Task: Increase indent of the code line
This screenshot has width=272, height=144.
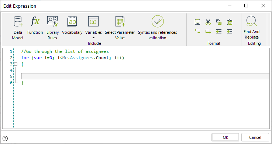Action: point(230,31)
